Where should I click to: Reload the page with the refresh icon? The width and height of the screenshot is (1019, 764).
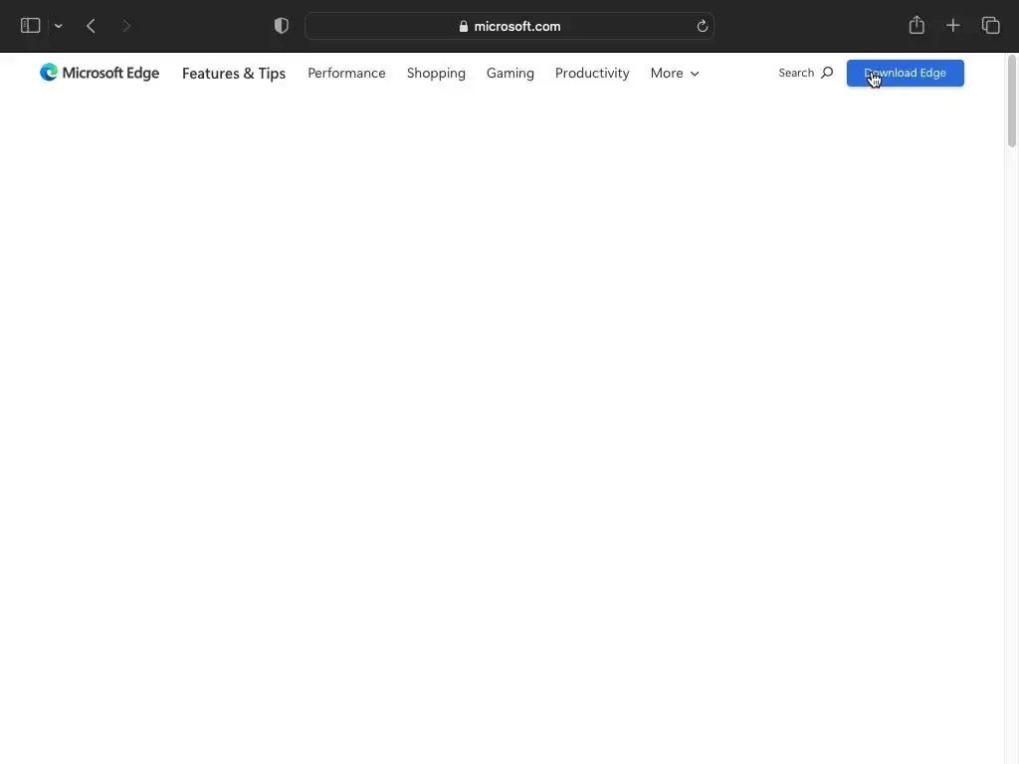point(702,26)
